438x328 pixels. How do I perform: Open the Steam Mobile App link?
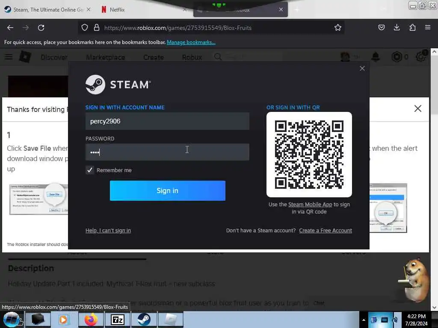(x=310, y=205)
